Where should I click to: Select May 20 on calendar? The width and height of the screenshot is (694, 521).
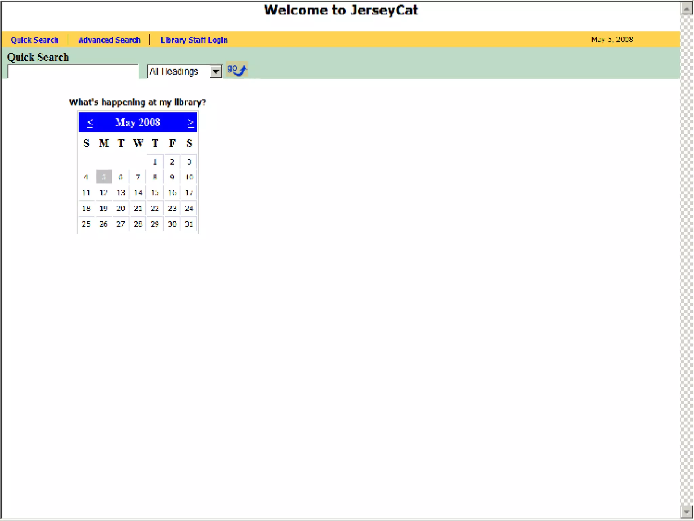pos(121,208)
